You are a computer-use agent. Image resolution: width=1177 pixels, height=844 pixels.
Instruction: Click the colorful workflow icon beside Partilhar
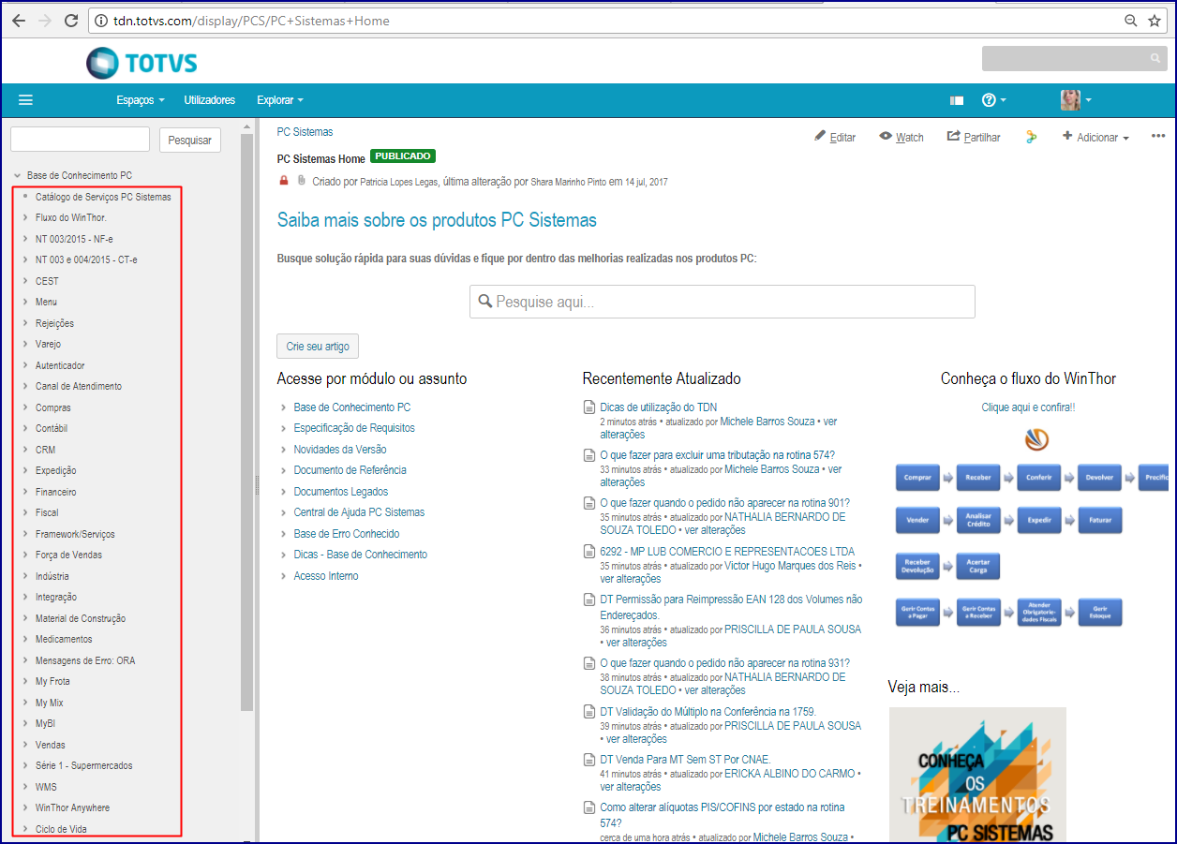(x=1032, y=137)
